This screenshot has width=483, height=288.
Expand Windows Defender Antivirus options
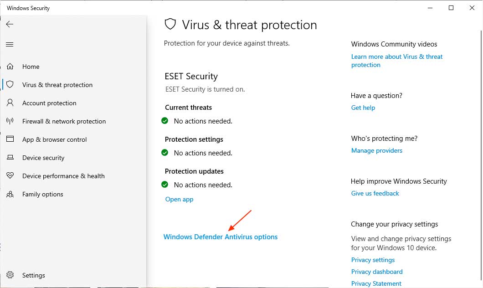point(221,237)
